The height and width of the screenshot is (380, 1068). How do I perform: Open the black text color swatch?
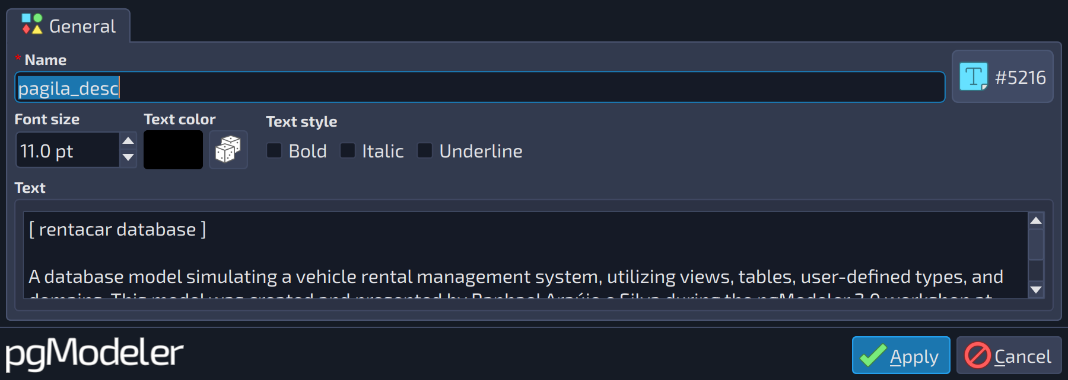[x=173, y=150]
